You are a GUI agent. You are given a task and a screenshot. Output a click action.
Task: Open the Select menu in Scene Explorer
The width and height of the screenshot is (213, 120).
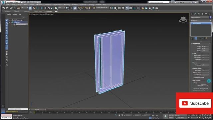[9, 14]
